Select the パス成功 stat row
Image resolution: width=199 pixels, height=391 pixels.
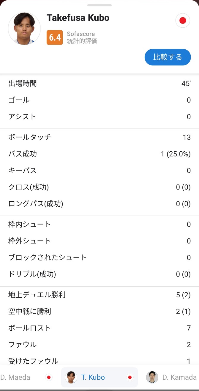99,154
